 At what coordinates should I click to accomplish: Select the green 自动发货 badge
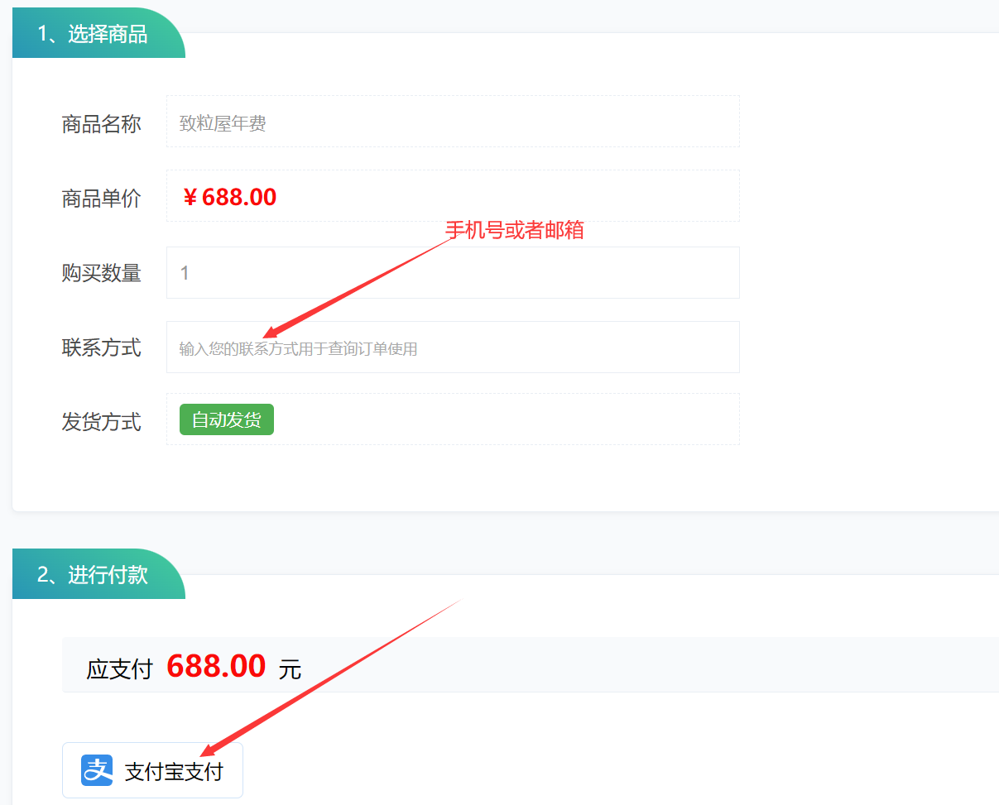tap(227, 419)
